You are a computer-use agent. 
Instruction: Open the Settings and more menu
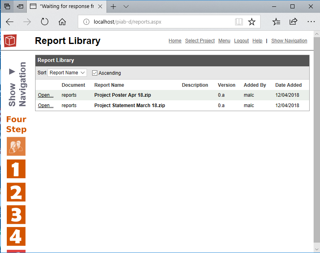(x=311, y=22)
